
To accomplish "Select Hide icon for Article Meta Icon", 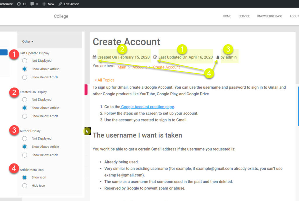I will 25,186.
